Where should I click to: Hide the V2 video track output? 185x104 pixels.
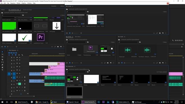click(20, 70)
